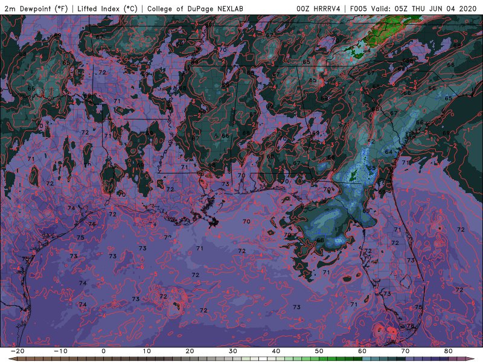Select the 60 tick label on color bar

click(x=362, y=351)
